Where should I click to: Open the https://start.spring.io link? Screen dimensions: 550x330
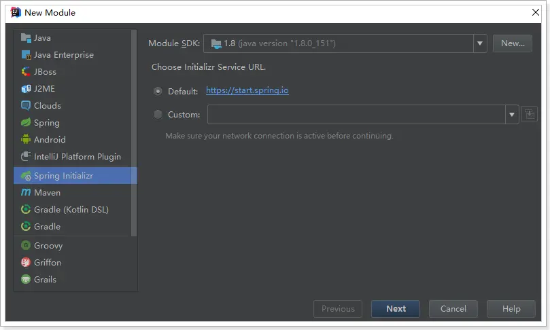pyautogui.click(x=247, y=90)
